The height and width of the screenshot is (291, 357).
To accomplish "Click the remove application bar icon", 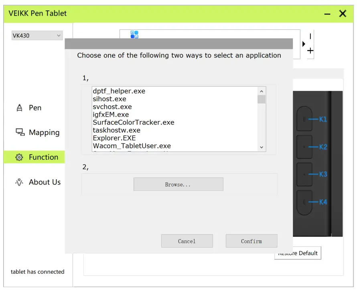I will click(x=310, y=36).
